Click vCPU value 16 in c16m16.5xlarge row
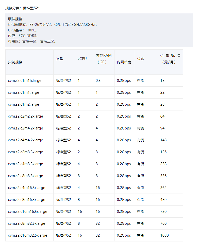The height and width of the screenshot is (246, 198). (x=80, y=212)
